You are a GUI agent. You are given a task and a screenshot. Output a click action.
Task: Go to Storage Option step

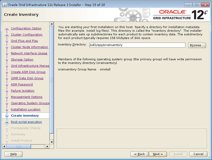pos(22,59)
